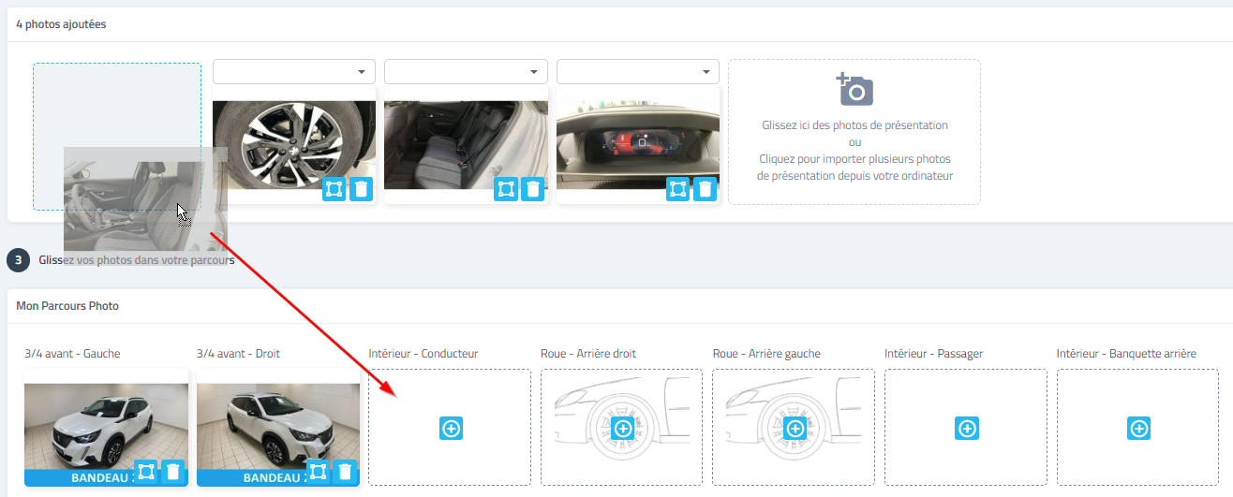Screen dimensions: 1233x497
Task: Delete the 3/4 avant - Droit photo
Action: [345, 471]
